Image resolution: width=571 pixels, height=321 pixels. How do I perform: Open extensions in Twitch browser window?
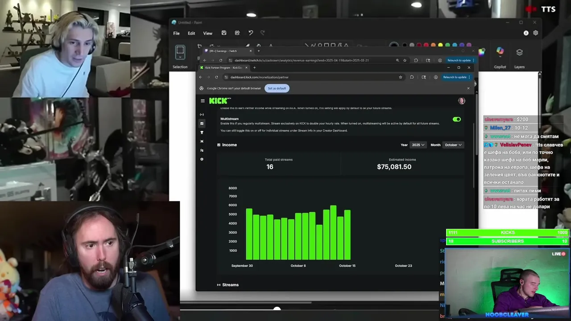pos(416,60)
